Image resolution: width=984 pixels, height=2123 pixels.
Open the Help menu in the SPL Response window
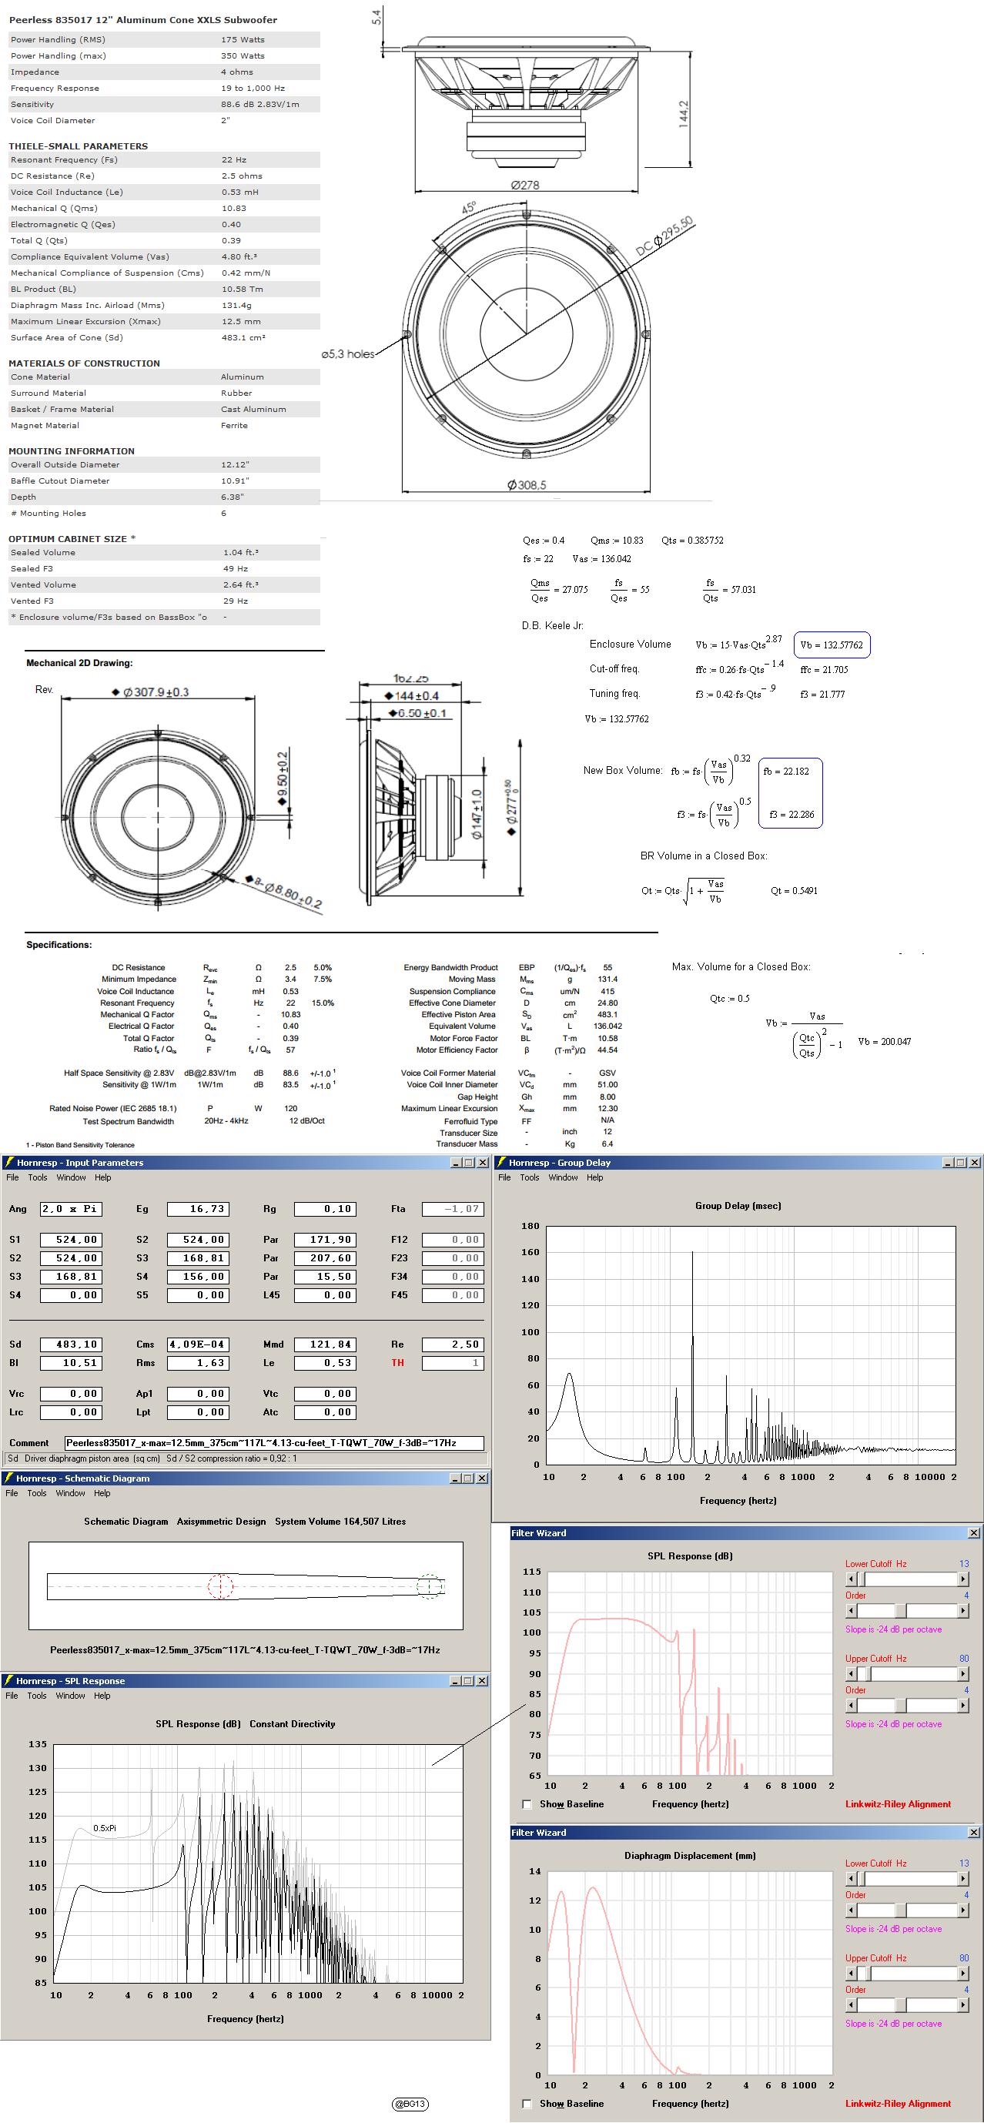tap(102, 1696)
